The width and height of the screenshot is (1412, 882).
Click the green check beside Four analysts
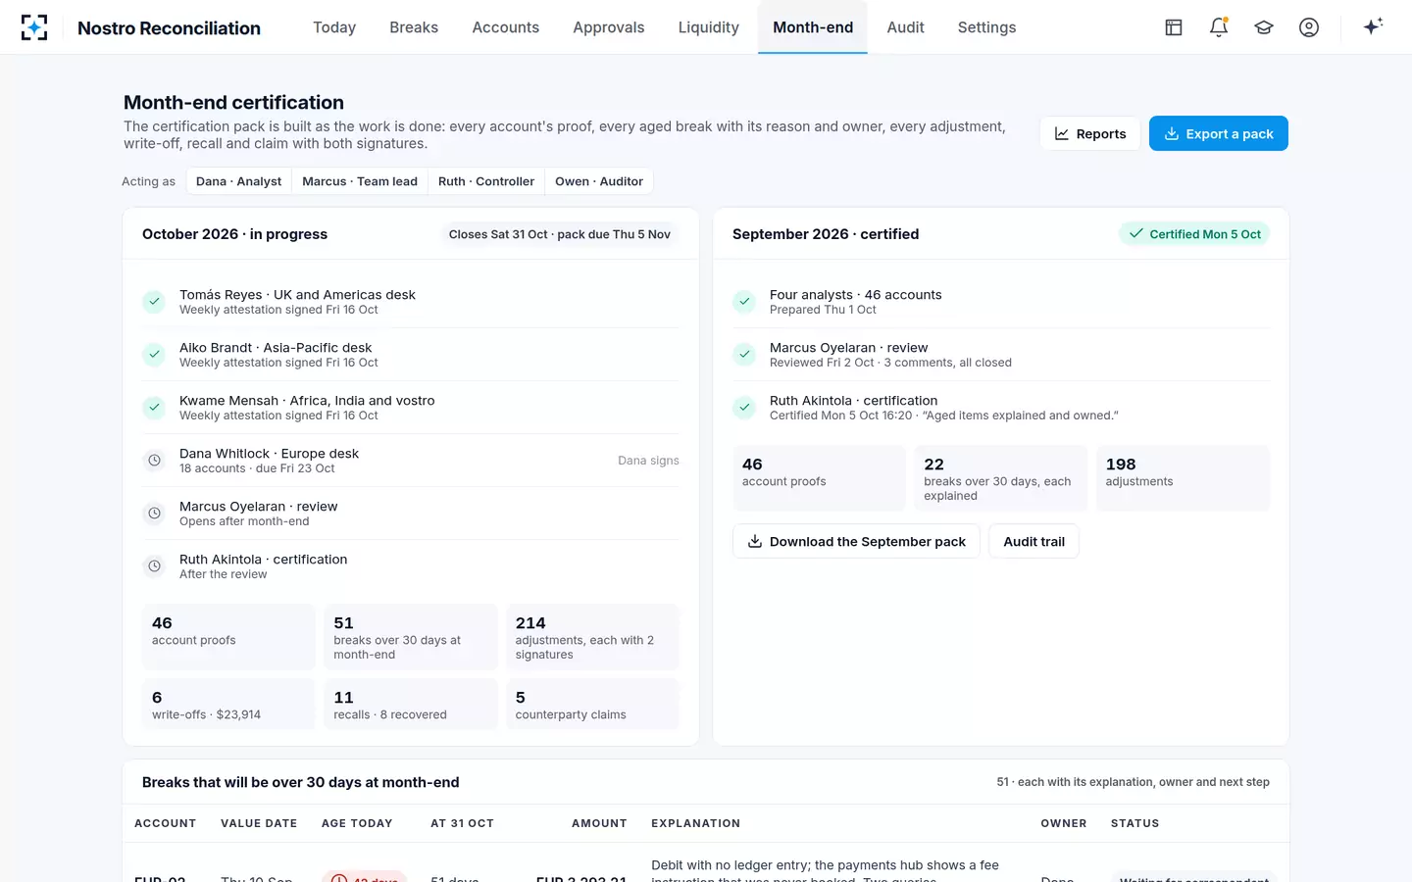click(x=744, y=302)
